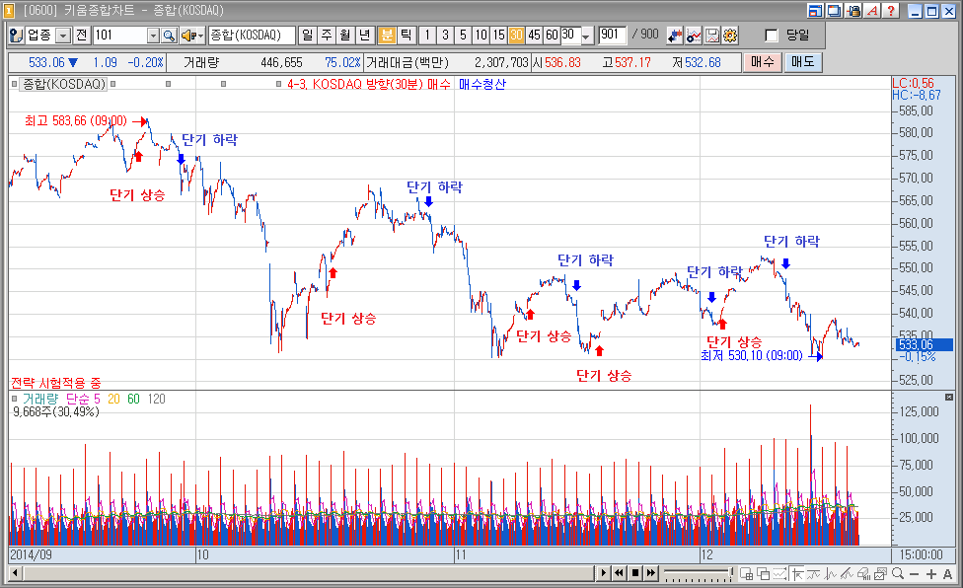Screen dimensions: 963x588
Task: Click the lock window icon in title bar
Action: 853,11
